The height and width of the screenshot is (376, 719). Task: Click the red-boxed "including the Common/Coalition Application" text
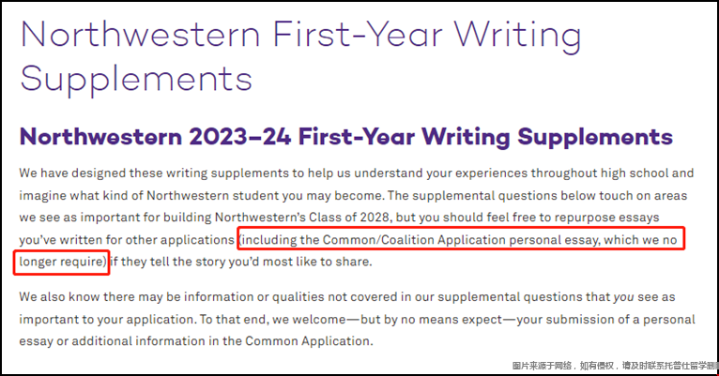[374, 239]
